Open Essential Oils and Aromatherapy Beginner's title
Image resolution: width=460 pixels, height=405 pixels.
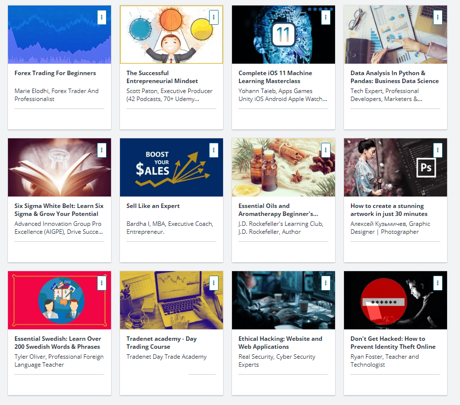tap(278, 209)
